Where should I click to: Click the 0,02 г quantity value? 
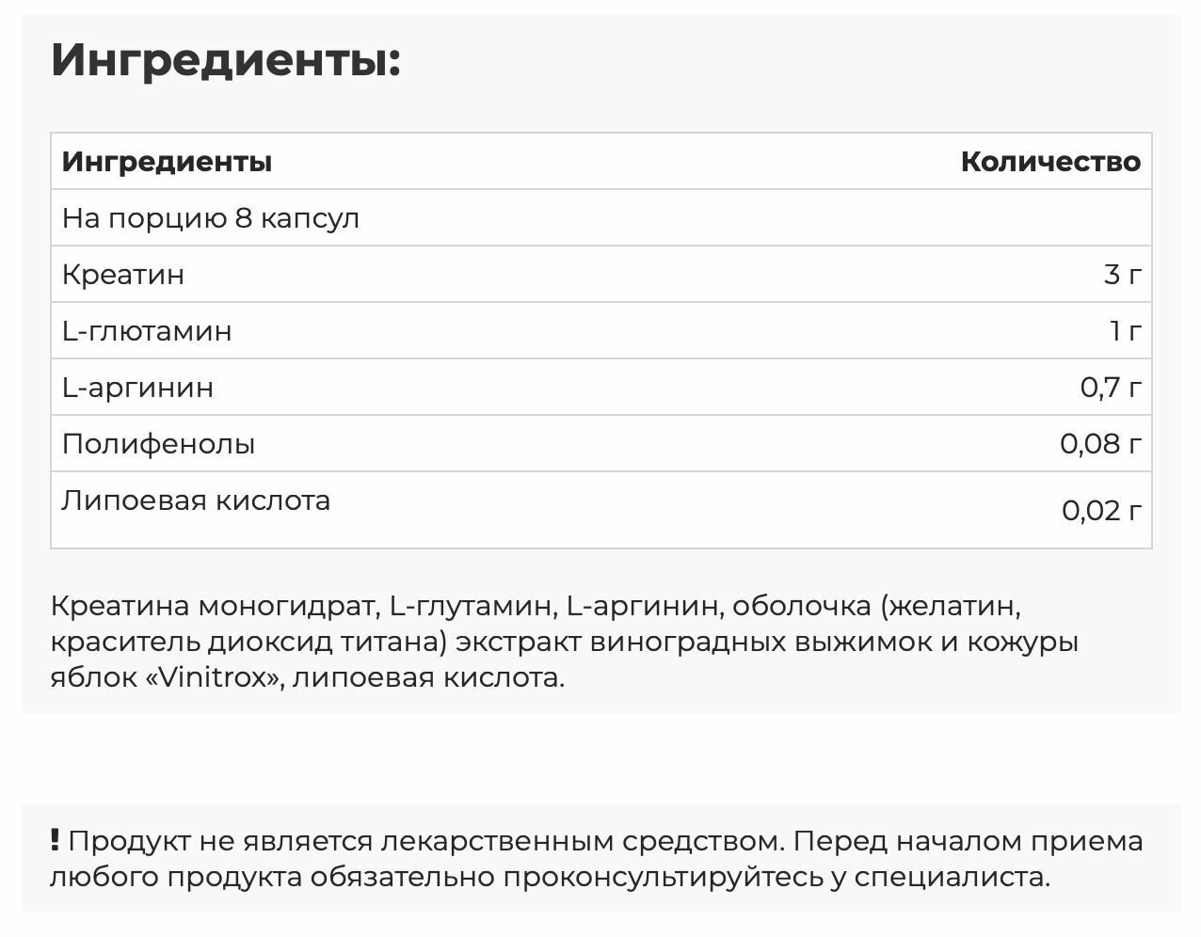(x=1101, y=510)
